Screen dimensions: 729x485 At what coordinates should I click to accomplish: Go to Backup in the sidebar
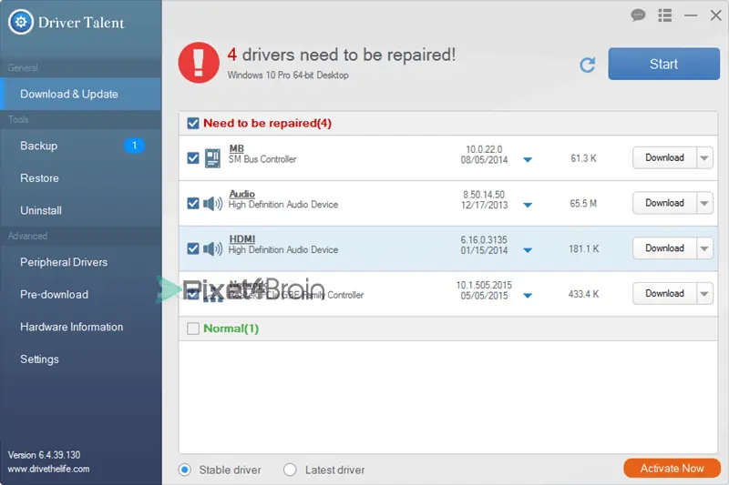pyautogui.click(x=80, y=146)
